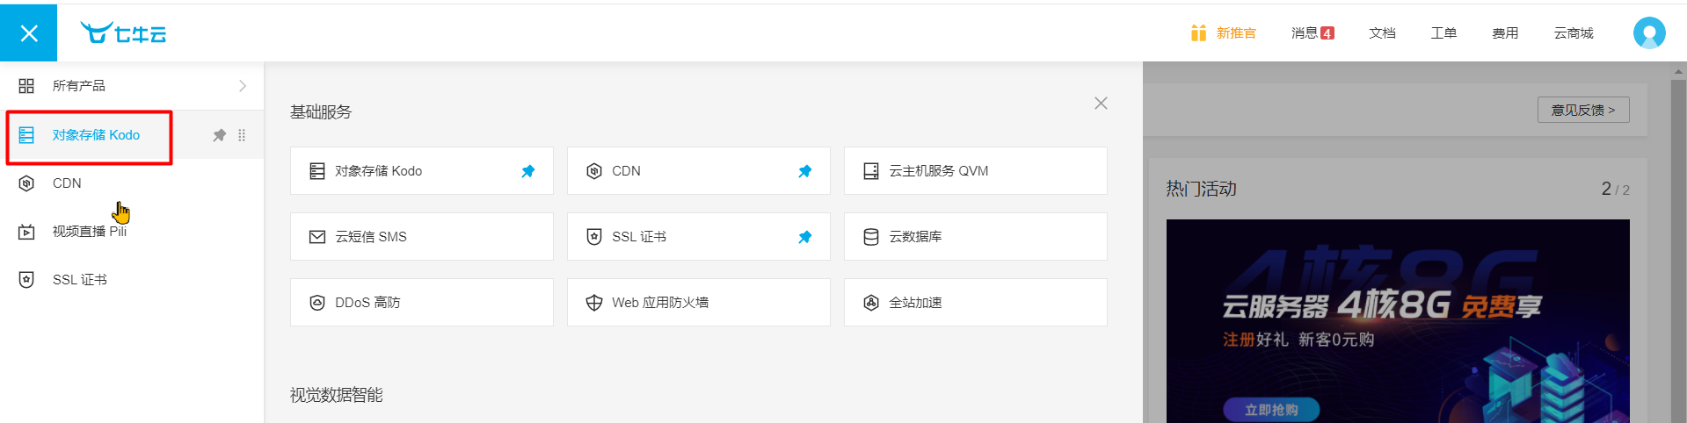Viewport: 1687px width, 423px height.
Task: Click the 立即抢购 banner button
Action: pos(1271,410)
